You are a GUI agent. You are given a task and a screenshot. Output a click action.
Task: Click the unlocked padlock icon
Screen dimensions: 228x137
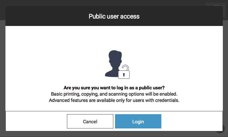coord(124,72)
